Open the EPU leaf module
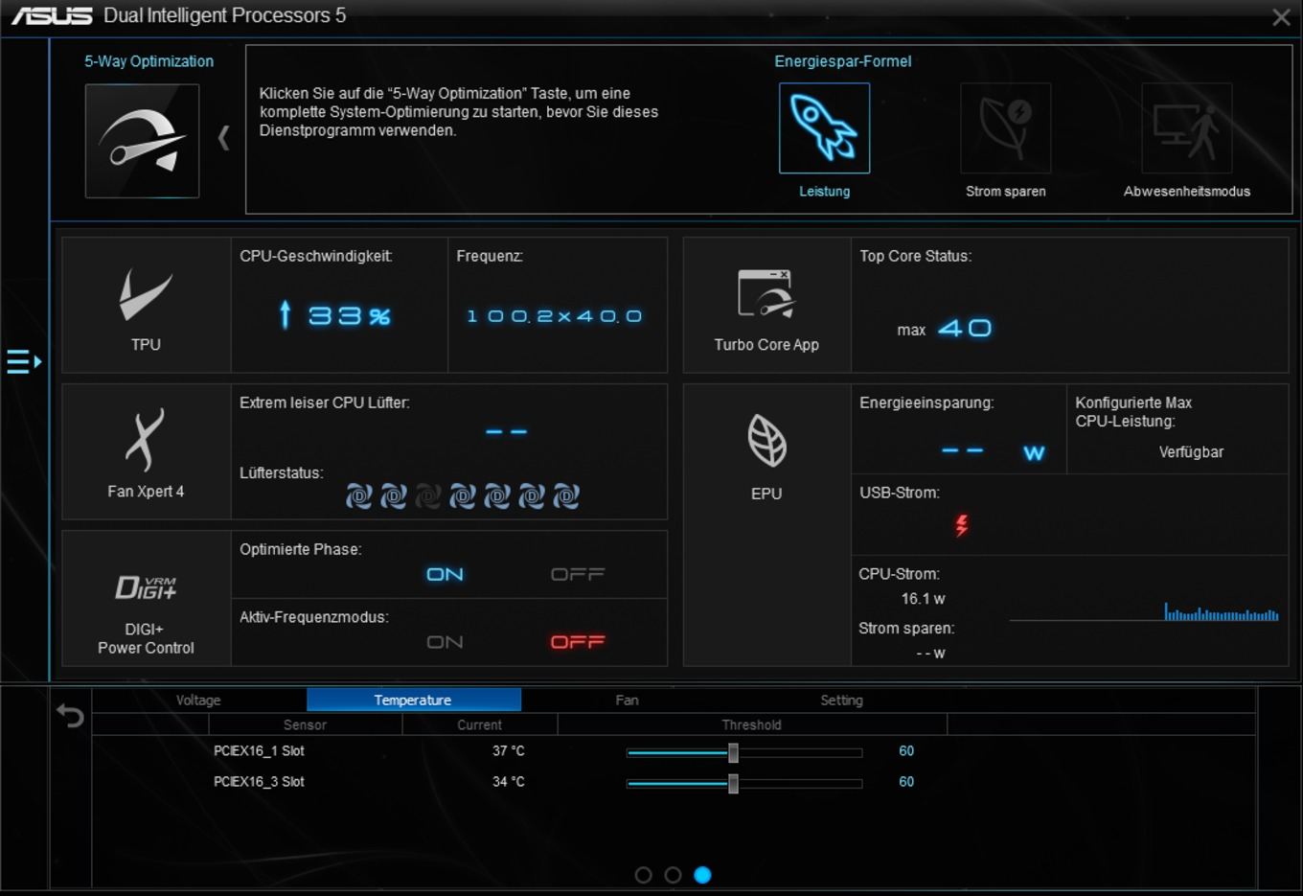The height and width of the screenshot is (896, 1303). click(766, 525)
